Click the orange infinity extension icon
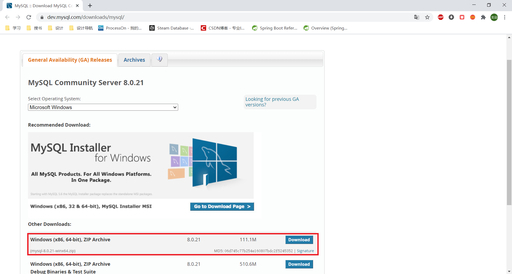Viewport: 512px width, 274px height. [x=473, y=17]
